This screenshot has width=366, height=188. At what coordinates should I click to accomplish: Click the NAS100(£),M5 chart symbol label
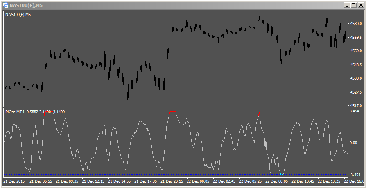pos(18,15)
